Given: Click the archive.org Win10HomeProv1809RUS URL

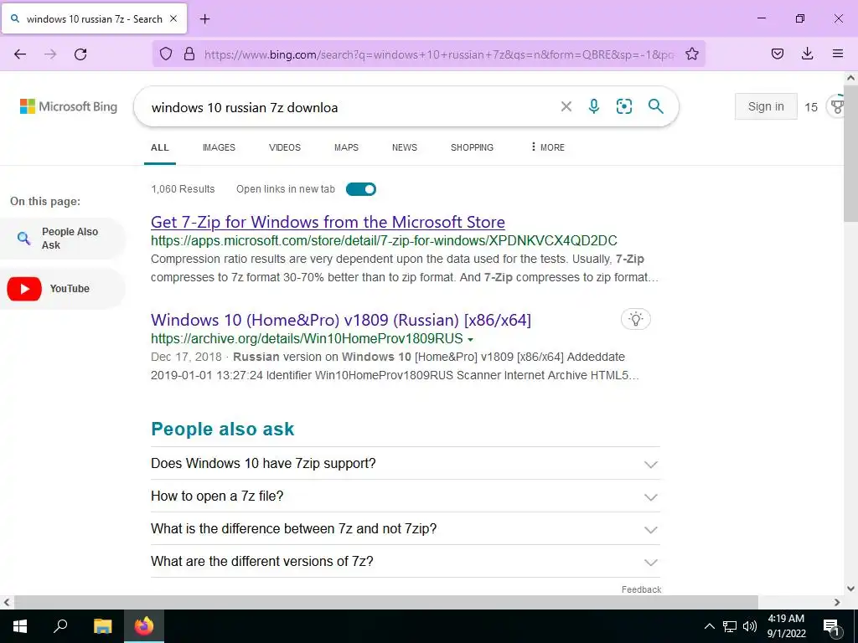Looking at the screenshot, I should 307,338.
